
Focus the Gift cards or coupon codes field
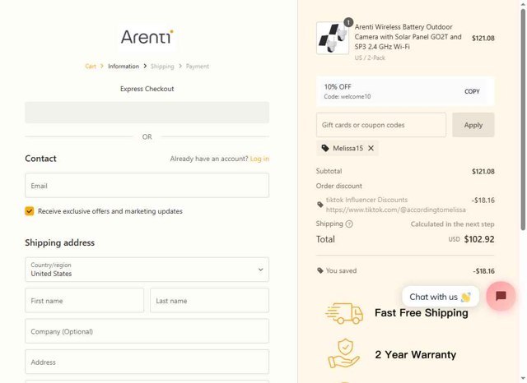381,125
